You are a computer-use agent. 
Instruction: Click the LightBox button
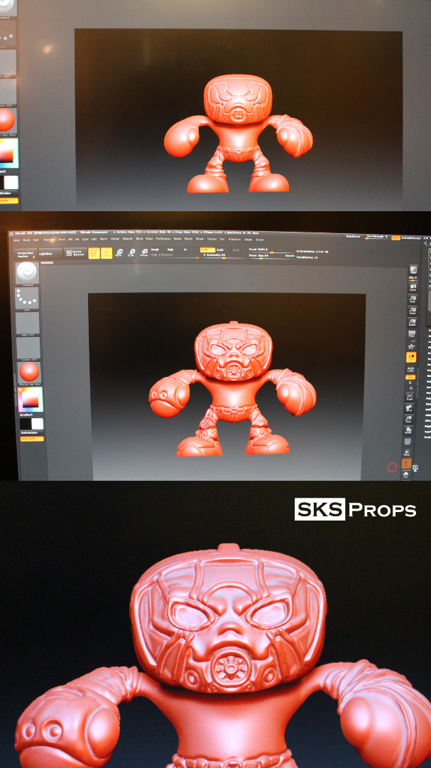coord(50,254)
